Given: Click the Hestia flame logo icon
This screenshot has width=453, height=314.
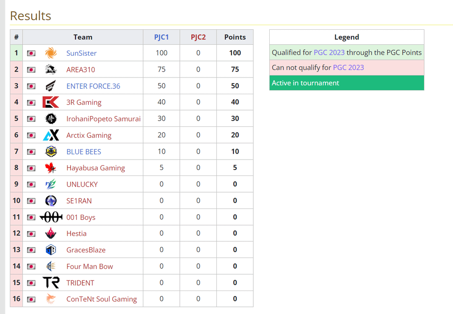Looking at the screenshot, I should [x=51, y=234].
